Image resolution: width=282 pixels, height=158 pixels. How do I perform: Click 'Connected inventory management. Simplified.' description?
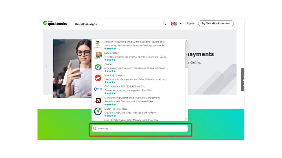pyautogui.click(x=128, y=91)
